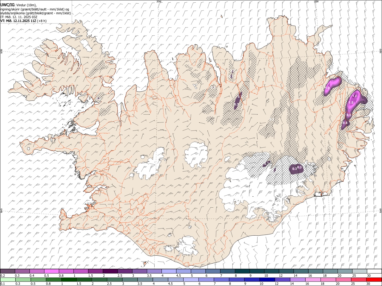Click the 0.4 contour label on the map
The image size is (382, 286).
tap(345, 123)
